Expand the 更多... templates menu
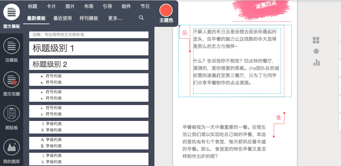Viewport: 341px width, 166px height. 115,18
